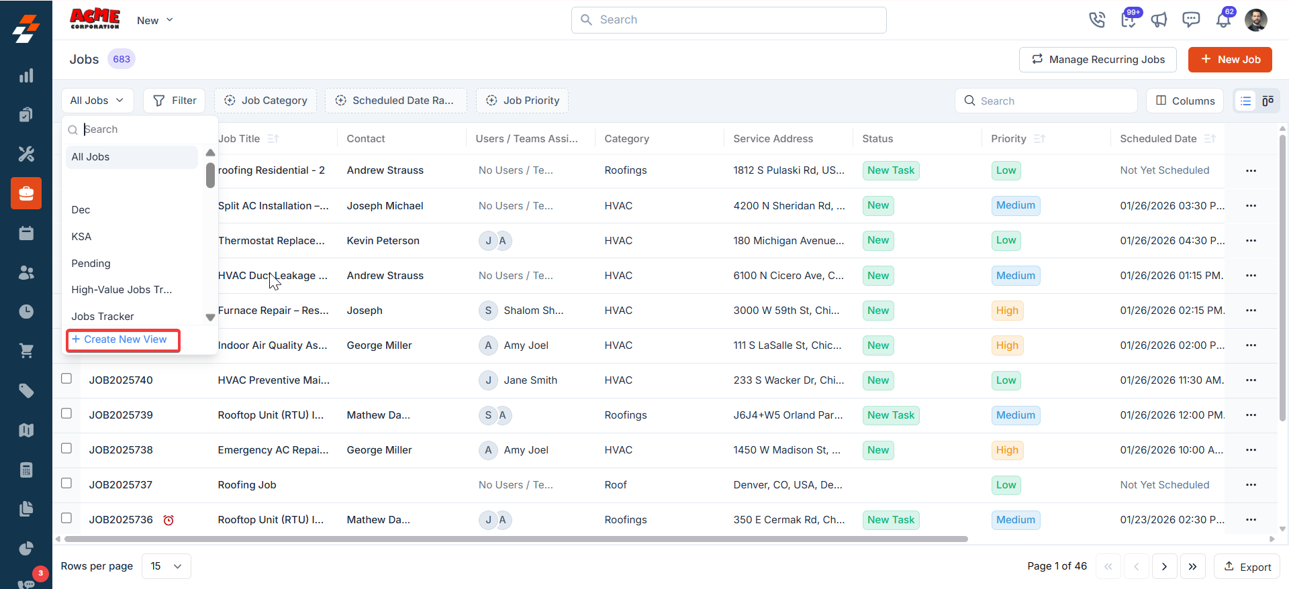Open the user profile avatar
1289x589 pixels.
pos(1255,20)
